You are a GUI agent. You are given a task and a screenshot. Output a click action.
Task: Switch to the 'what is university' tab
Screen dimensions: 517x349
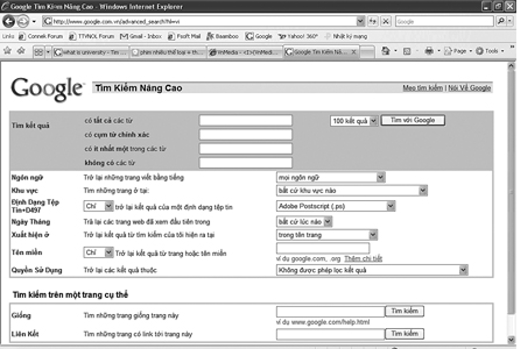(91, 52)
